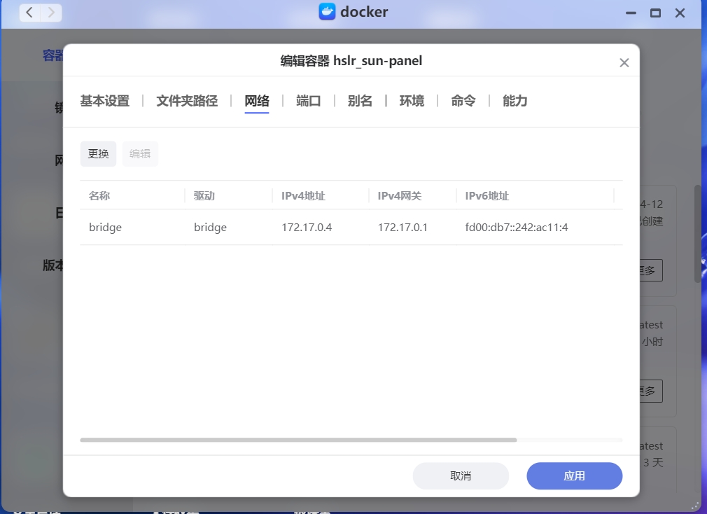Image resolution: width=707 pixels, height=514 pixels.
Task: Go to the 端口 tab
Action: [309, 101]
